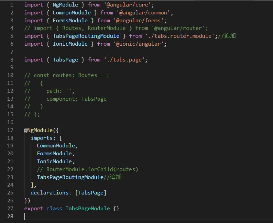Click TabsPageRoutingModule on line 23
The height and width of the screenshot is (223, 273).
[x=70, y=177]
